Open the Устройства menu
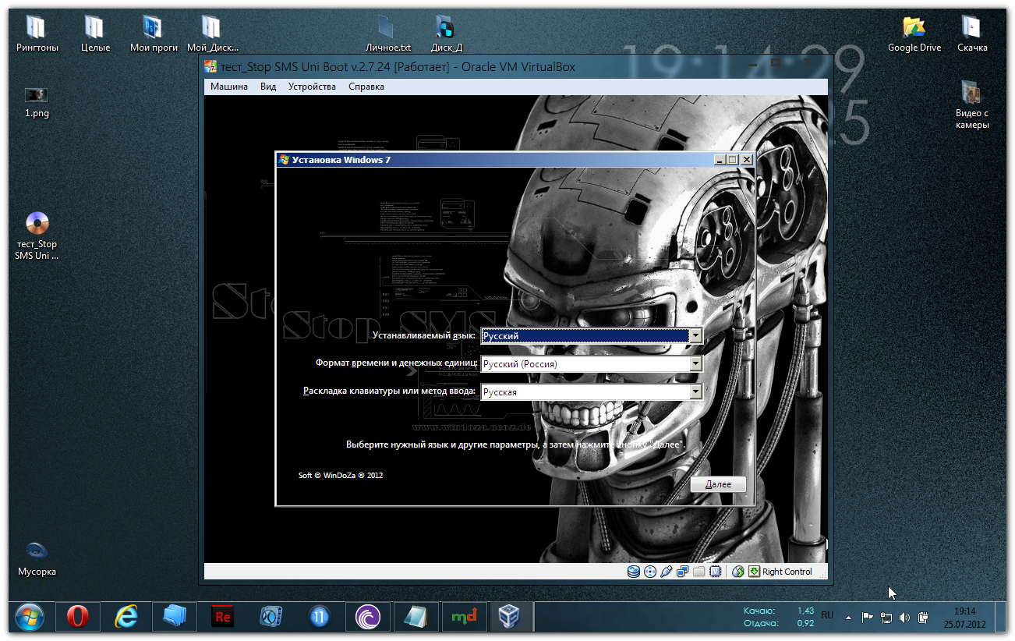 (312, 87)
